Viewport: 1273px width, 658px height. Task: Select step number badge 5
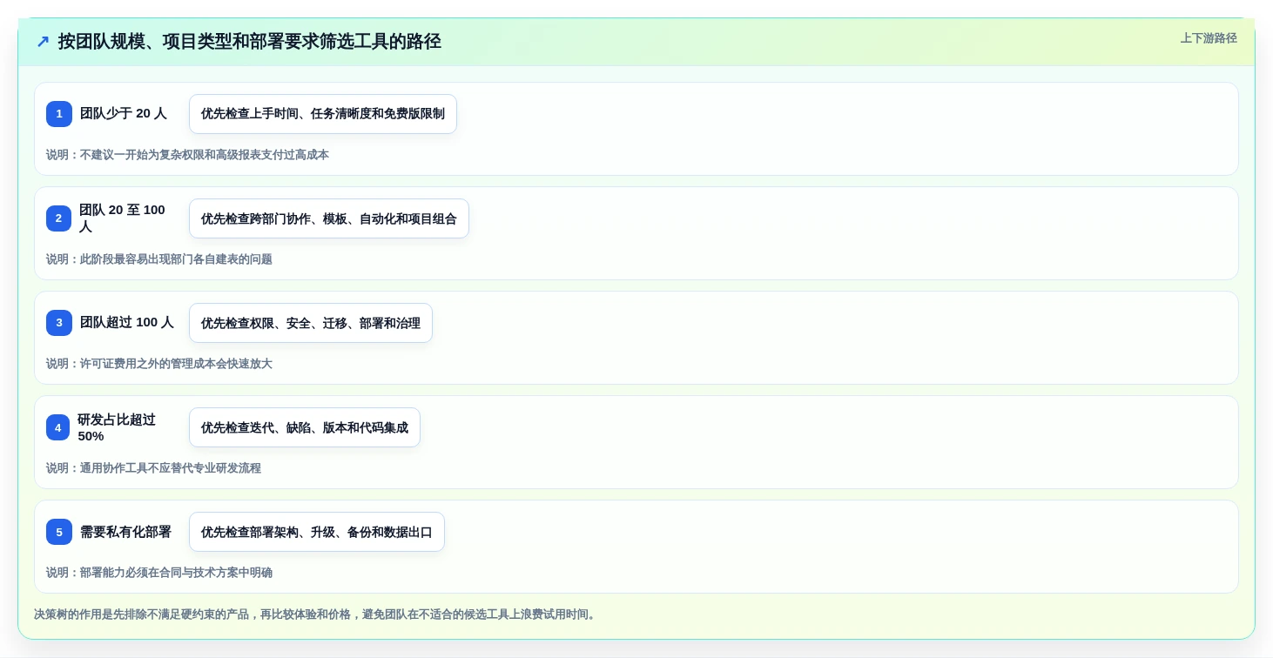click(59, 532)
